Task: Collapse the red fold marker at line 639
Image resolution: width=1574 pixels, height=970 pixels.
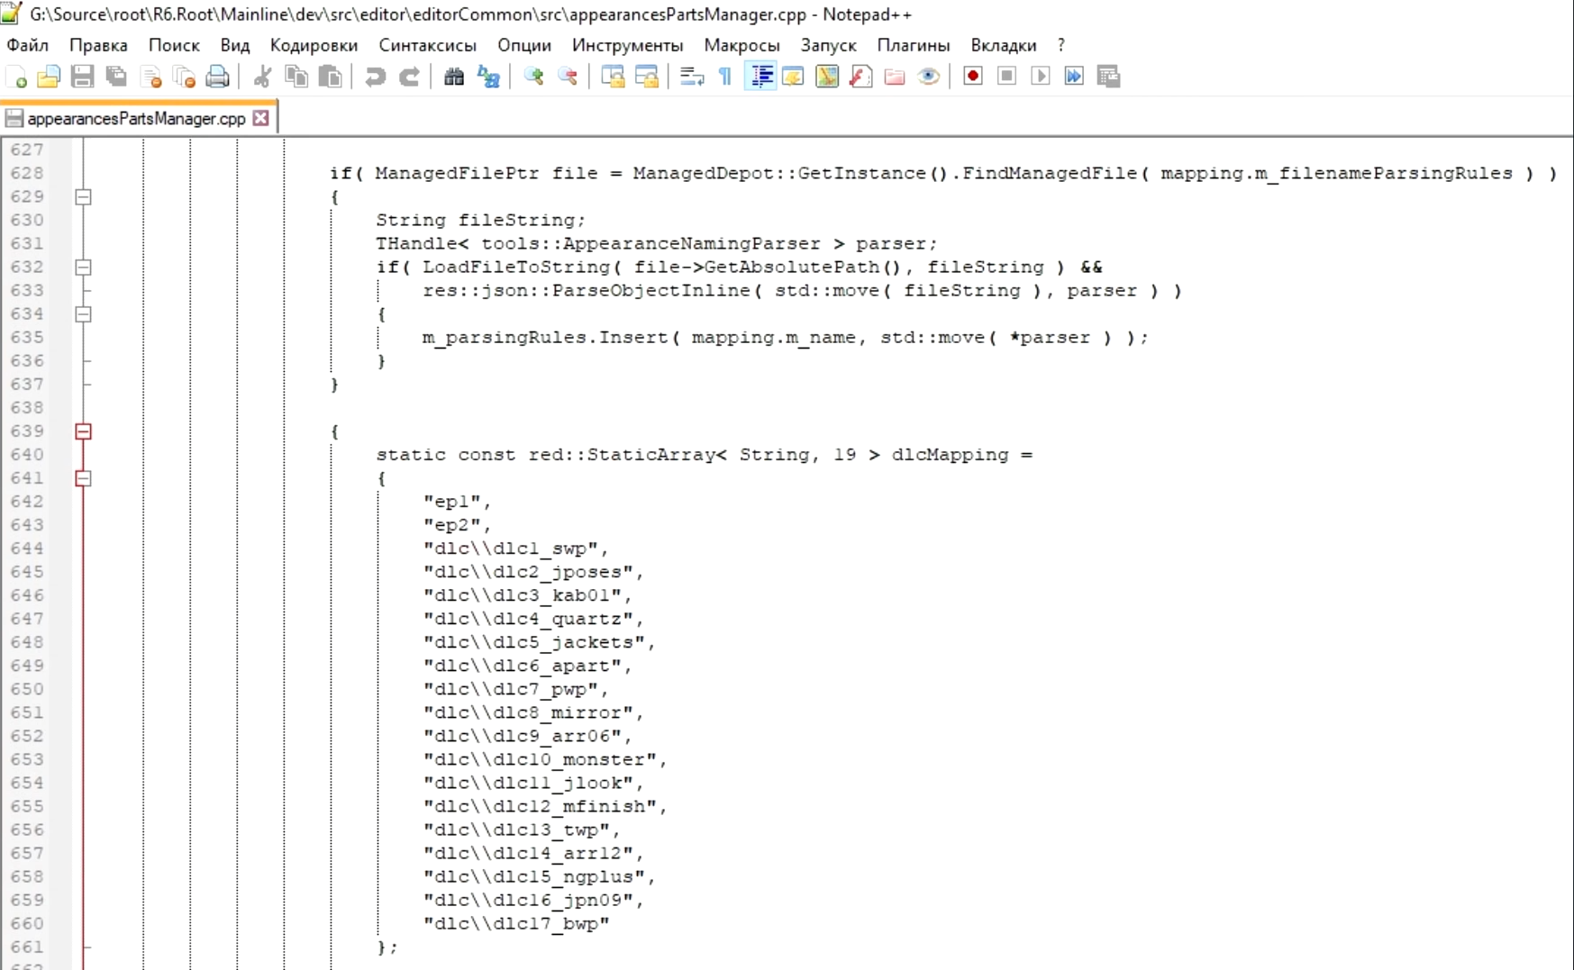Action: (x=83, y=431)
